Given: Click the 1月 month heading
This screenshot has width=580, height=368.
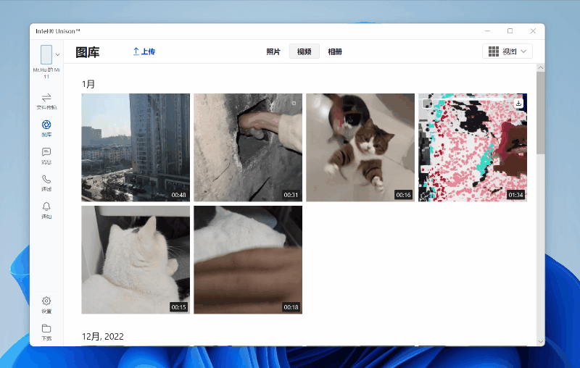Looking at the screenshot, I should [88, 84].
